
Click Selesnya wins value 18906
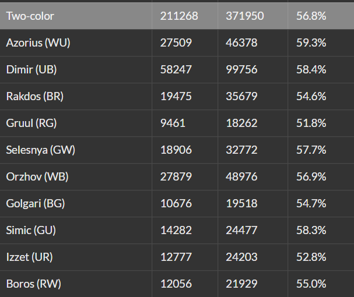tap(176, 150)
